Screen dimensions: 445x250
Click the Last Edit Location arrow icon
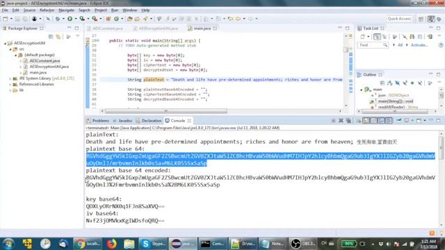point(230,19)
